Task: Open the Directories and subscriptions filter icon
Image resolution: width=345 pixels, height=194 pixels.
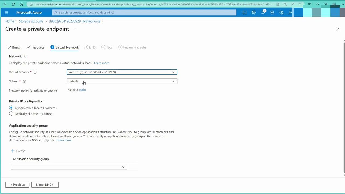Action: pos(254,12)
